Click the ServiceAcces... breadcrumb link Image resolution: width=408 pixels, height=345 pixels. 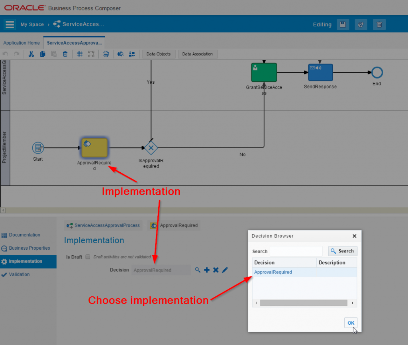[x=83, y=24]
